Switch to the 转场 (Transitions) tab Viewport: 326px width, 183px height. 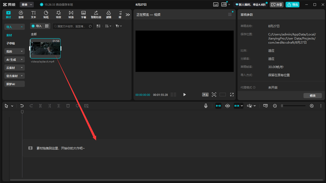click(71, 15)
